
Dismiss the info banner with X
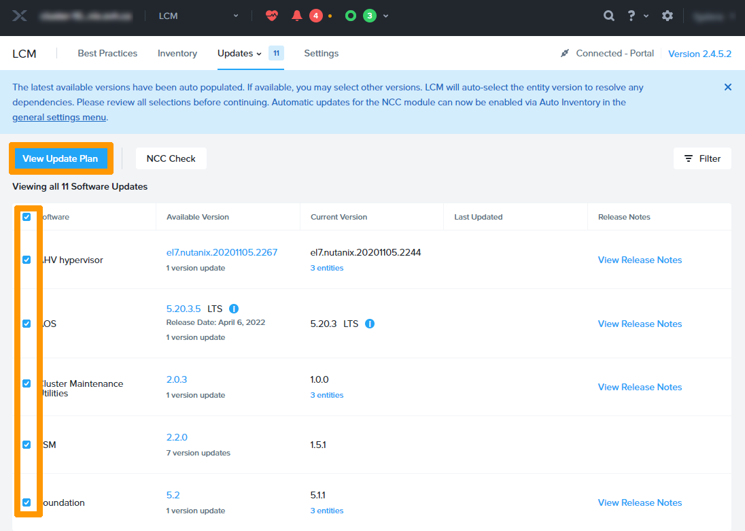pyautogui.click(x=728, y=87)
